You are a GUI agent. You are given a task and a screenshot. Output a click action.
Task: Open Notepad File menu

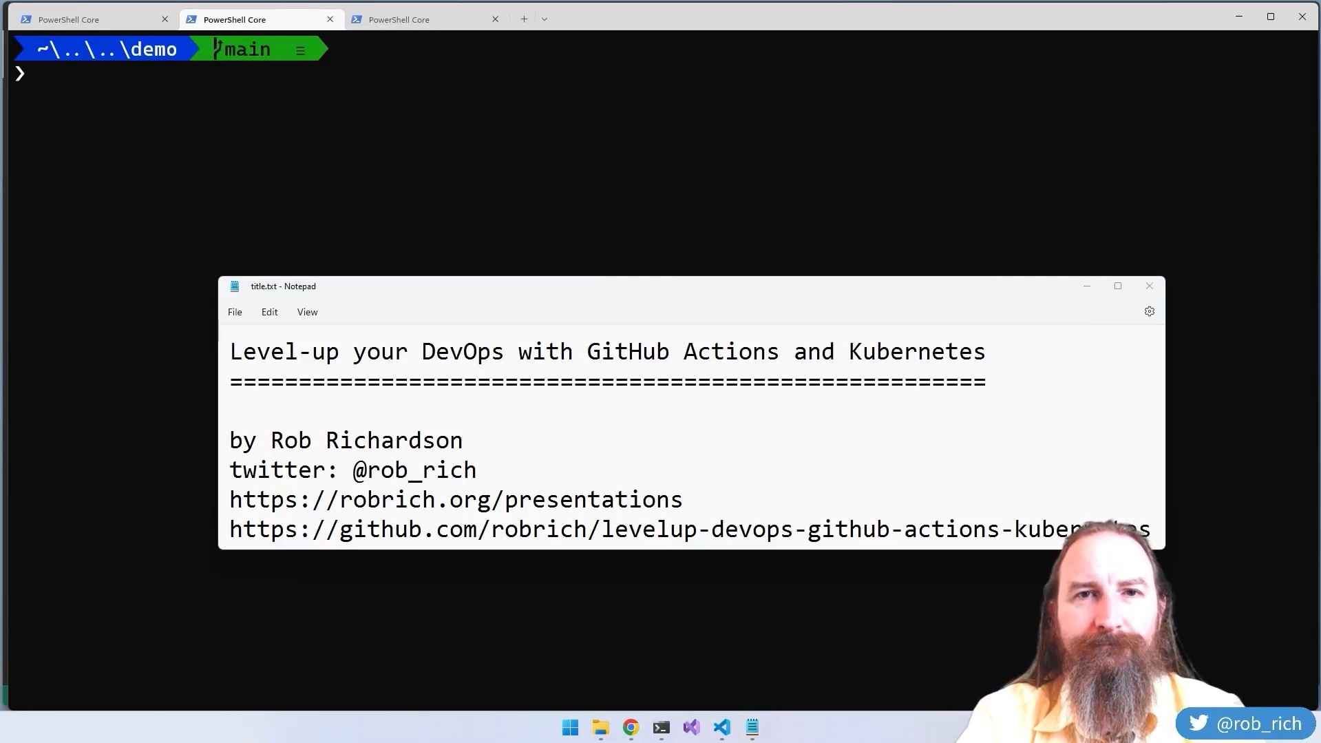tap(235, 312)
